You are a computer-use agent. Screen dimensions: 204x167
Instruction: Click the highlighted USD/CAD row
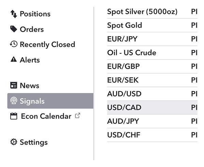pyautogui.click(x=152, y=108)
